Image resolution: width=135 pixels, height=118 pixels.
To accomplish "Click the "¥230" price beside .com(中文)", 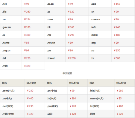I will pos(30,91).
